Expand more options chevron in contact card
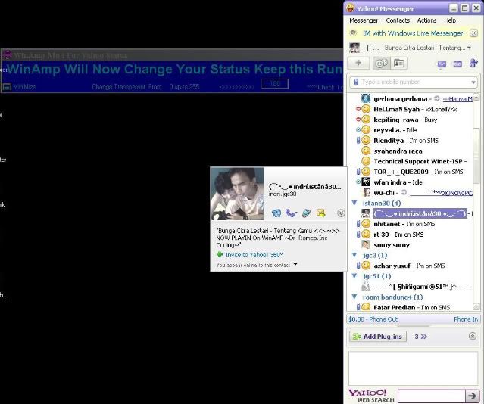Viewport: 484px width, 404px height. coord(341,213)
